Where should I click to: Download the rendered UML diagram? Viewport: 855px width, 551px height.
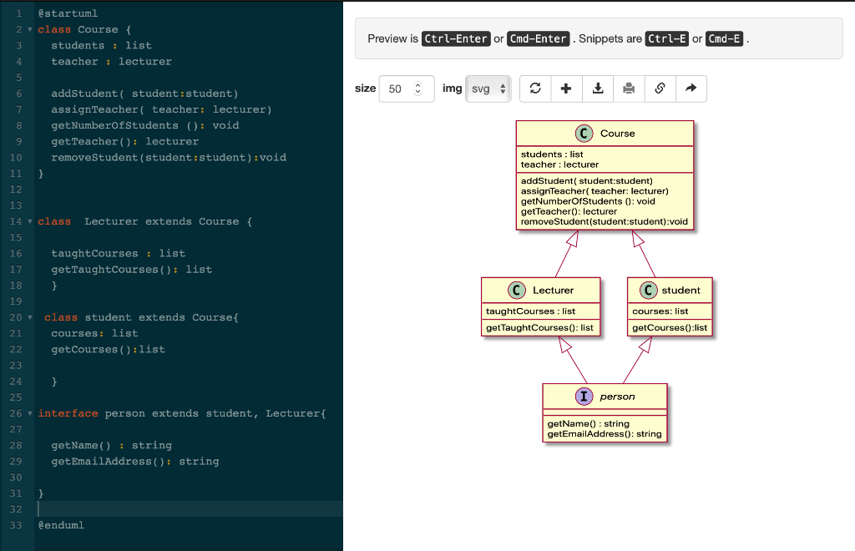pyautogui.click(x=598, y=88)
